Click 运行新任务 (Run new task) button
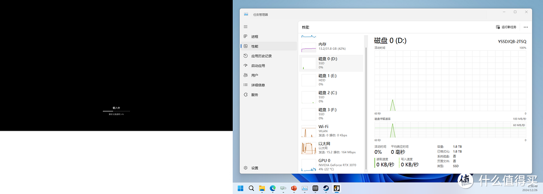Image resolution: width=543 pixels, height=194 pixels. 506,27
